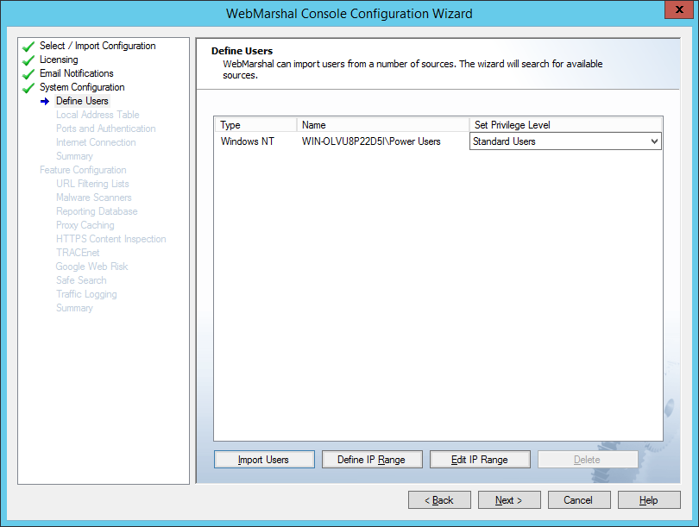Click green checkmark beside System Configuration
699x527 pixels.
(x=28, y=88)
